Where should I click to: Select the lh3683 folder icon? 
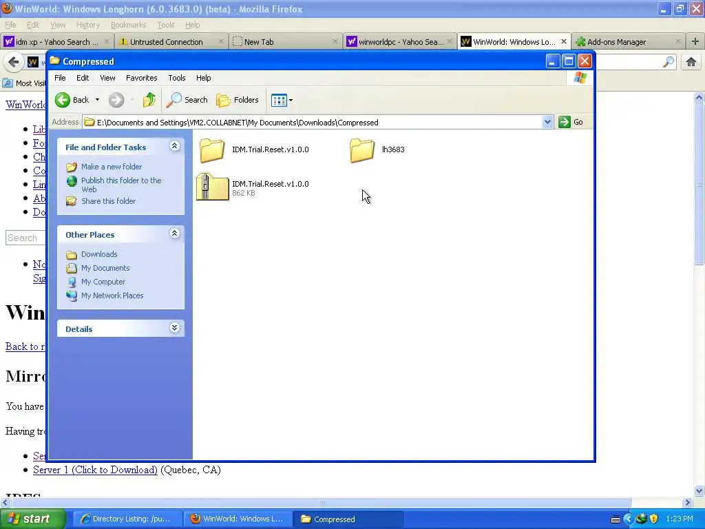(362, 149)
